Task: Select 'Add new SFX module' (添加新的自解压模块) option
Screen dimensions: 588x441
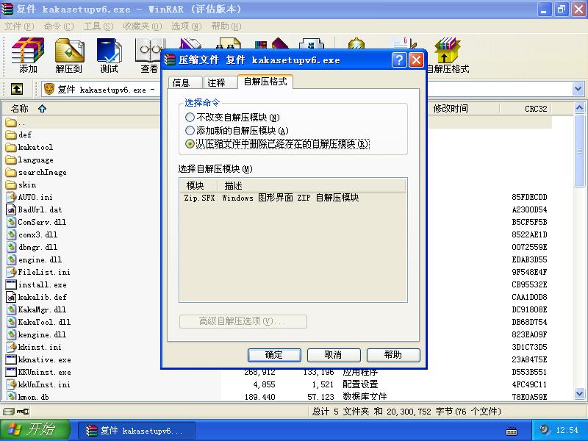Action: (x=237, y=131)
